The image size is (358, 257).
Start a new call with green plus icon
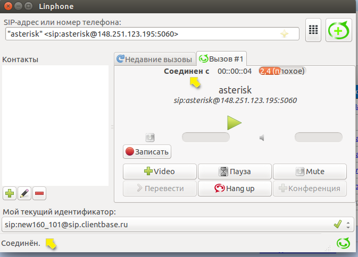point(339,30)
